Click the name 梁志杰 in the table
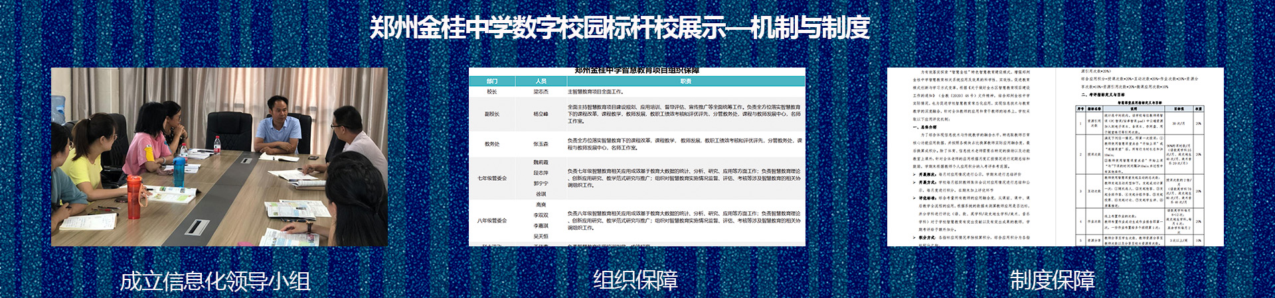 click(541, 92)
